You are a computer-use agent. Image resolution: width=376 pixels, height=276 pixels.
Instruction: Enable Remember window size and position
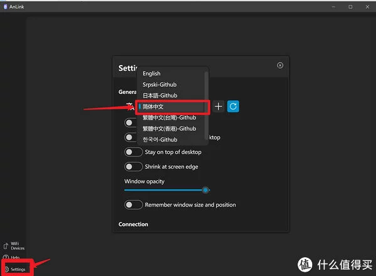(x=133, y=205)
